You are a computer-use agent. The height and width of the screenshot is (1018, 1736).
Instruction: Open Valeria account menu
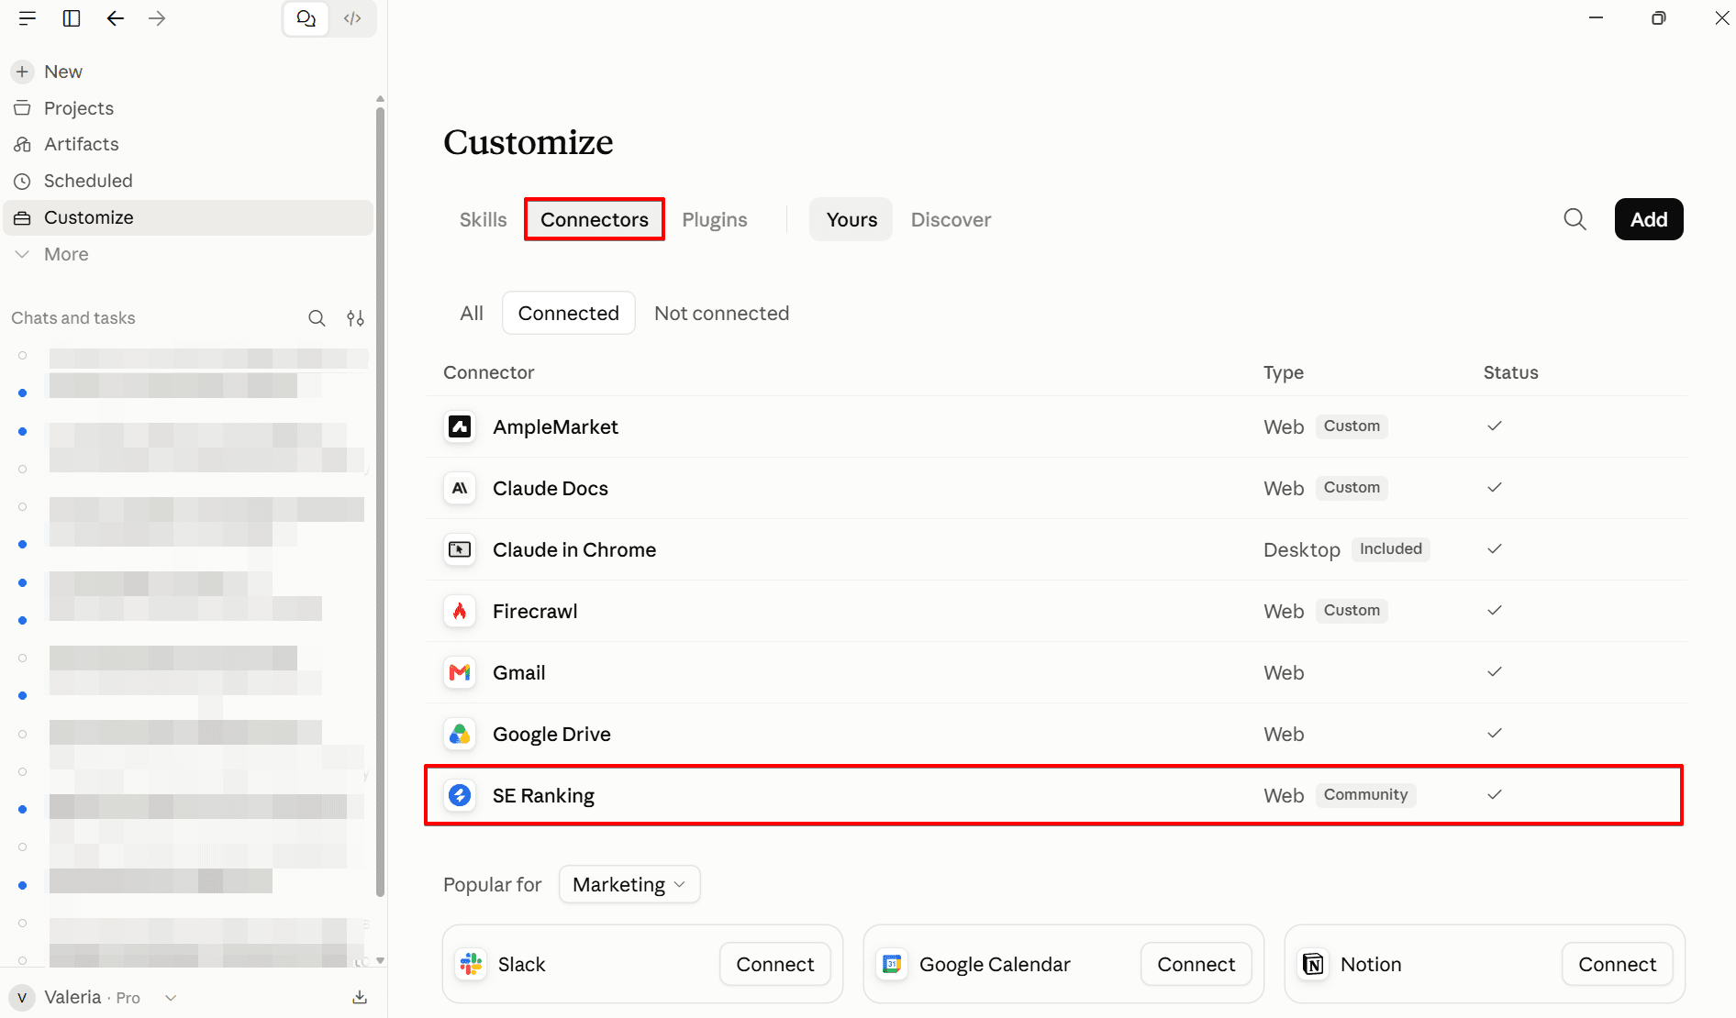pos(93,997)
